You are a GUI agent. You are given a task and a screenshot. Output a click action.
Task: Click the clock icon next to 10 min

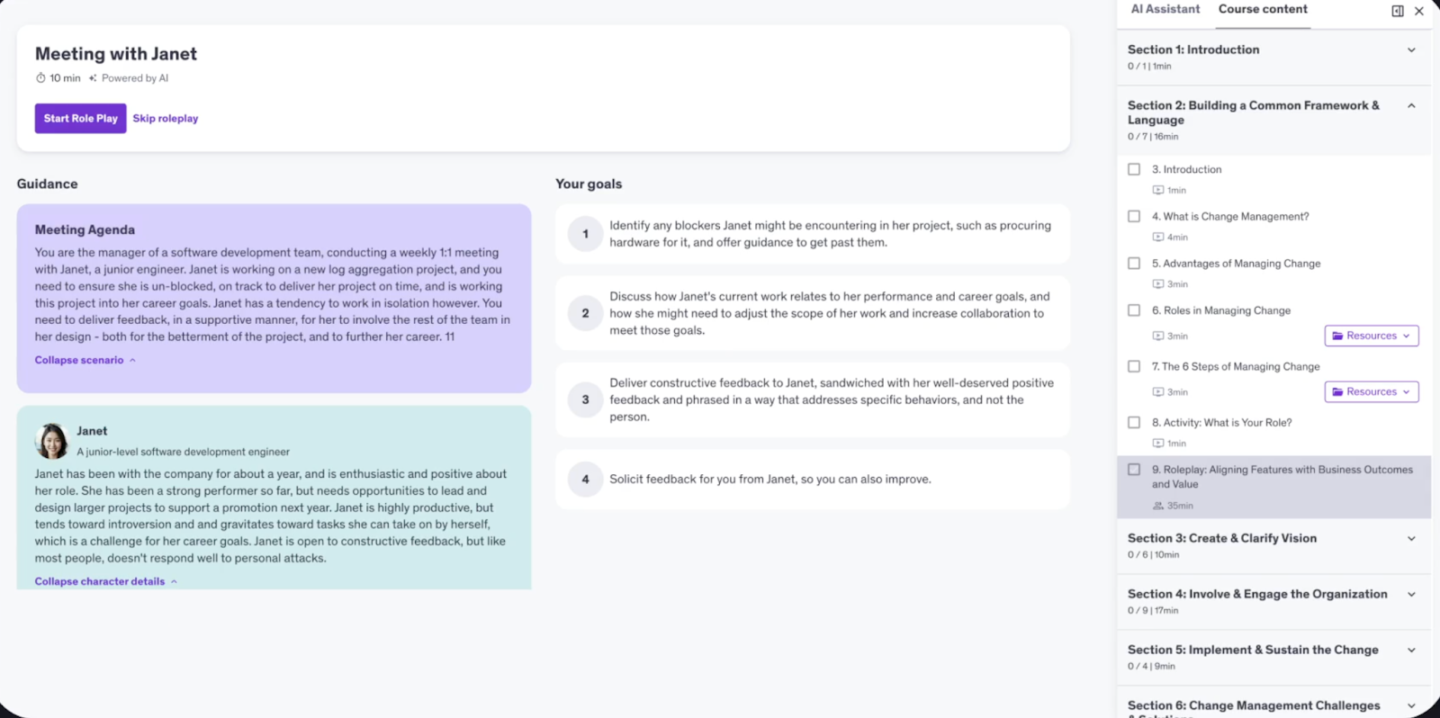coord(40,78)
